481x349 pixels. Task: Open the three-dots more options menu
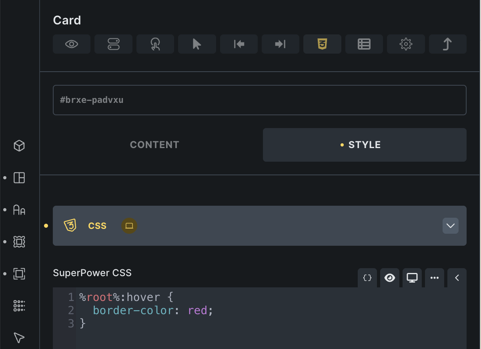point(435,278)
